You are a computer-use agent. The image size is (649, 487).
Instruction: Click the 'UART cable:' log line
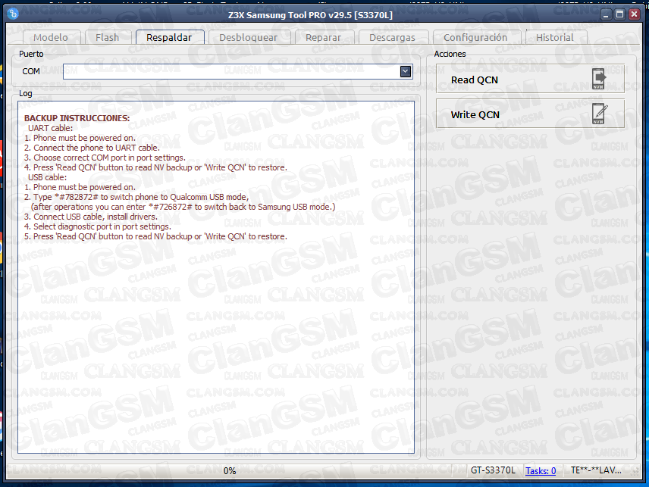click(50, 128)
